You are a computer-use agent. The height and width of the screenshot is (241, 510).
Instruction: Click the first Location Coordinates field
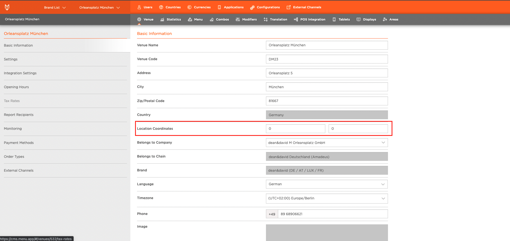point(296,129)
